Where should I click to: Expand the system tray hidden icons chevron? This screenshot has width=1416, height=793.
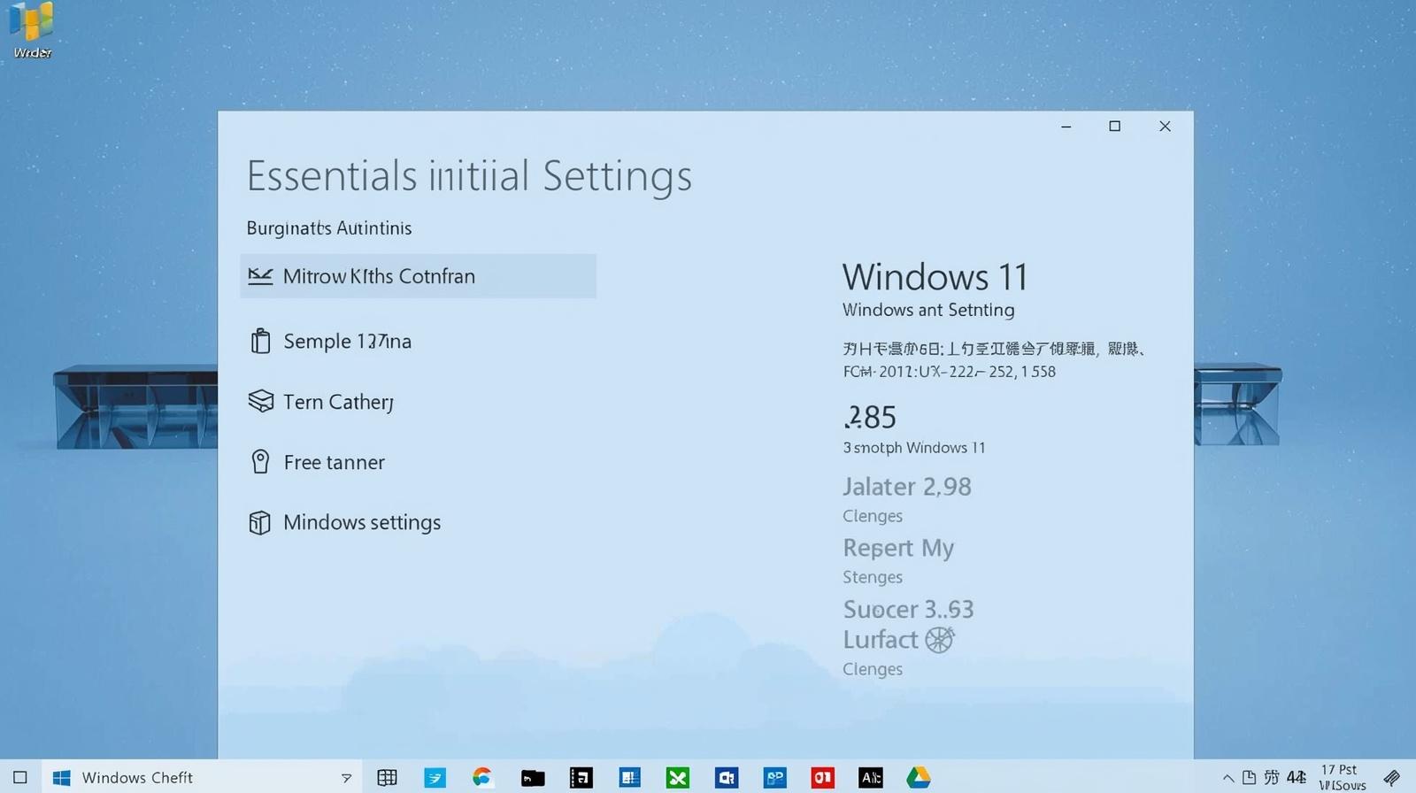(x=1227, y=778)
